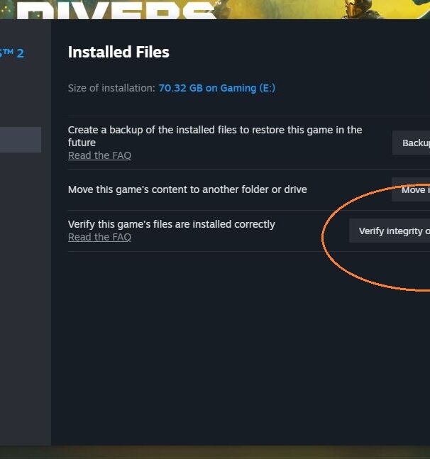Click the Backup game files button

click(411, 143)
